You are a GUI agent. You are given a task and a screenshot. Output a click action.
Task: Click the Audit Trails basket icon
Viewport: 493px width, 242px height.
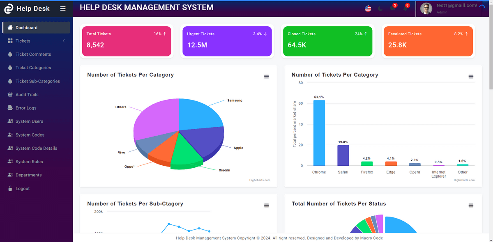pos(10,95)
